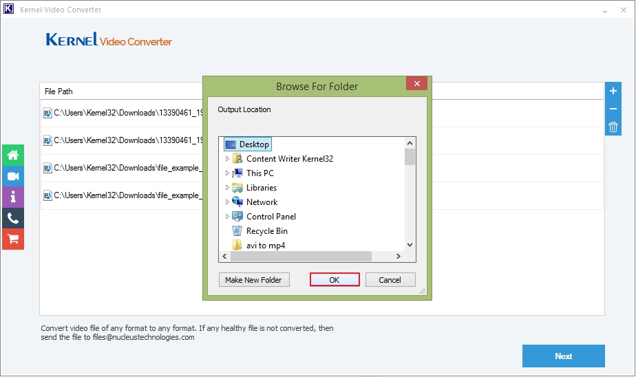Select the Desktop folder item

(x=247, y=144)
